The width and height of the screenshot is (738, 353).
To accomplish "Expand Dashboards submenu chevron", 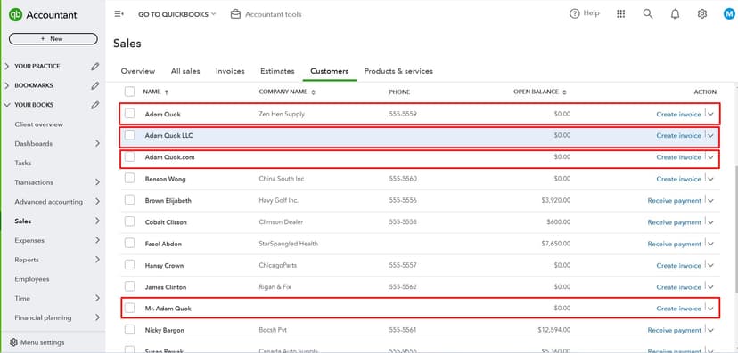I will (x=97, y=143).
